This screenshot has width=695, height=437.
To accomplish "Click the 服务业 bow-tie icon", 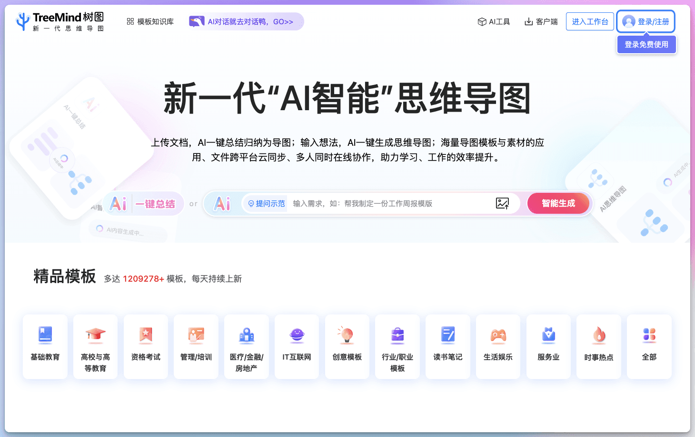I will (548, 334).
